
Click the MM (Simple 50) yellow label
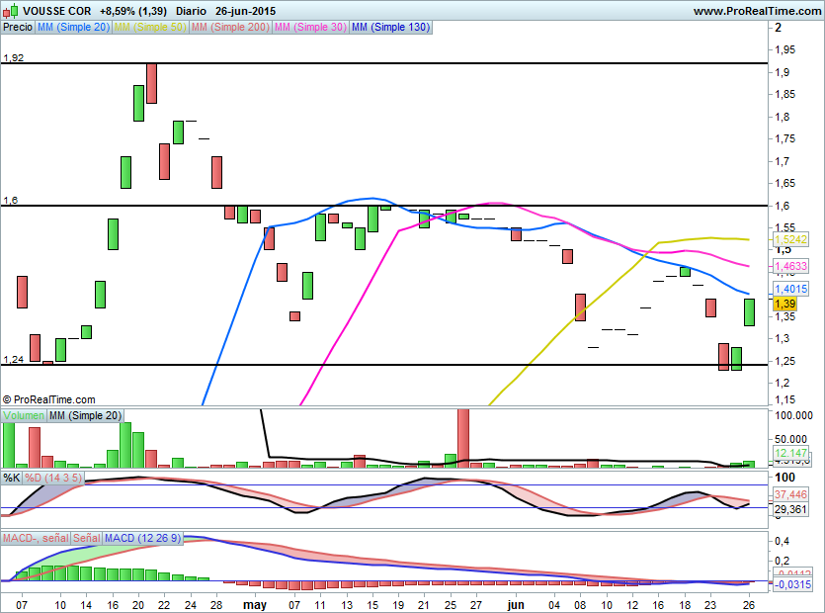click(x=150, y=27)
